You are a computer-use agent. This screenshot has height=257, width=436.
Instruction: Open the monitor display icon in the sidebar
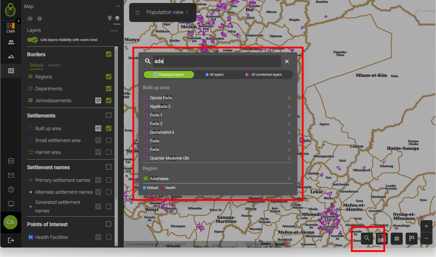coord(11,204)
